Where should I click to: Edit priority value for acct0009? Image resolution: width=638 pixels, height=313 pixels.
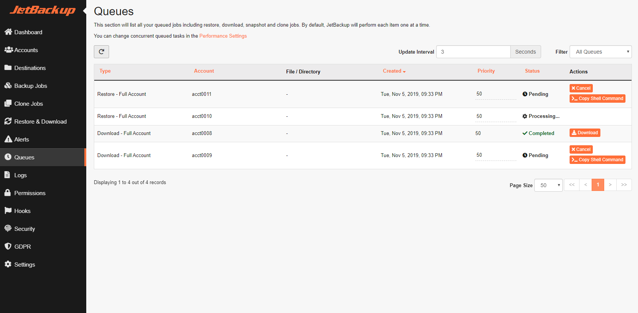click(496, 155)
